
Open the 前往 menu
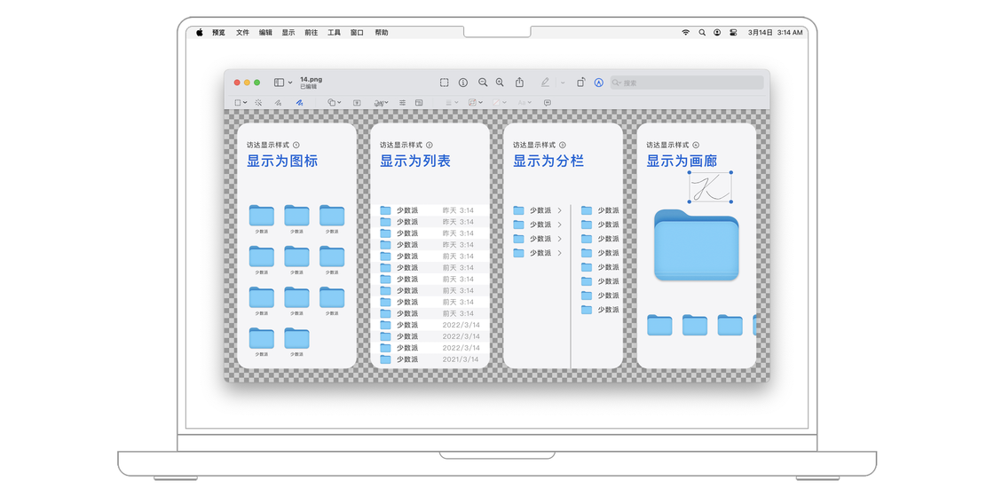(312, 32)
